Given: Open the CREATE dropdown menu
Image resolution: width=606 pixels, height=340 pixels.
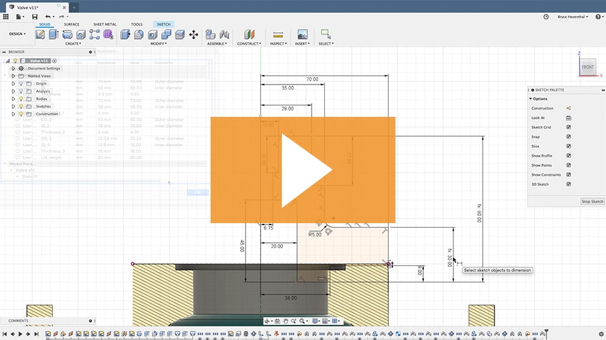Looking at the screenshot, I should point(73,44).
